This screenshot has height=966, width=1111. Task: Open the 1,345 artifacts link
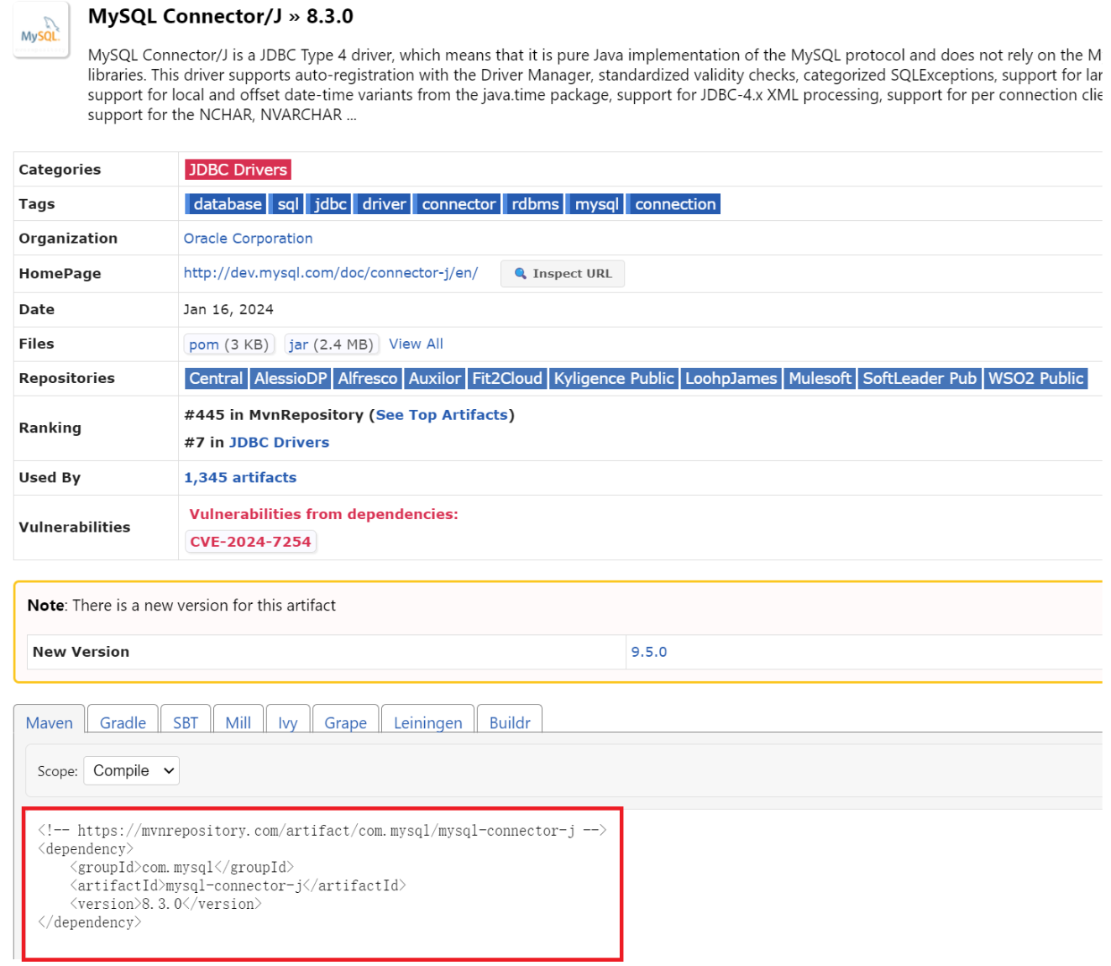point(240,478)
